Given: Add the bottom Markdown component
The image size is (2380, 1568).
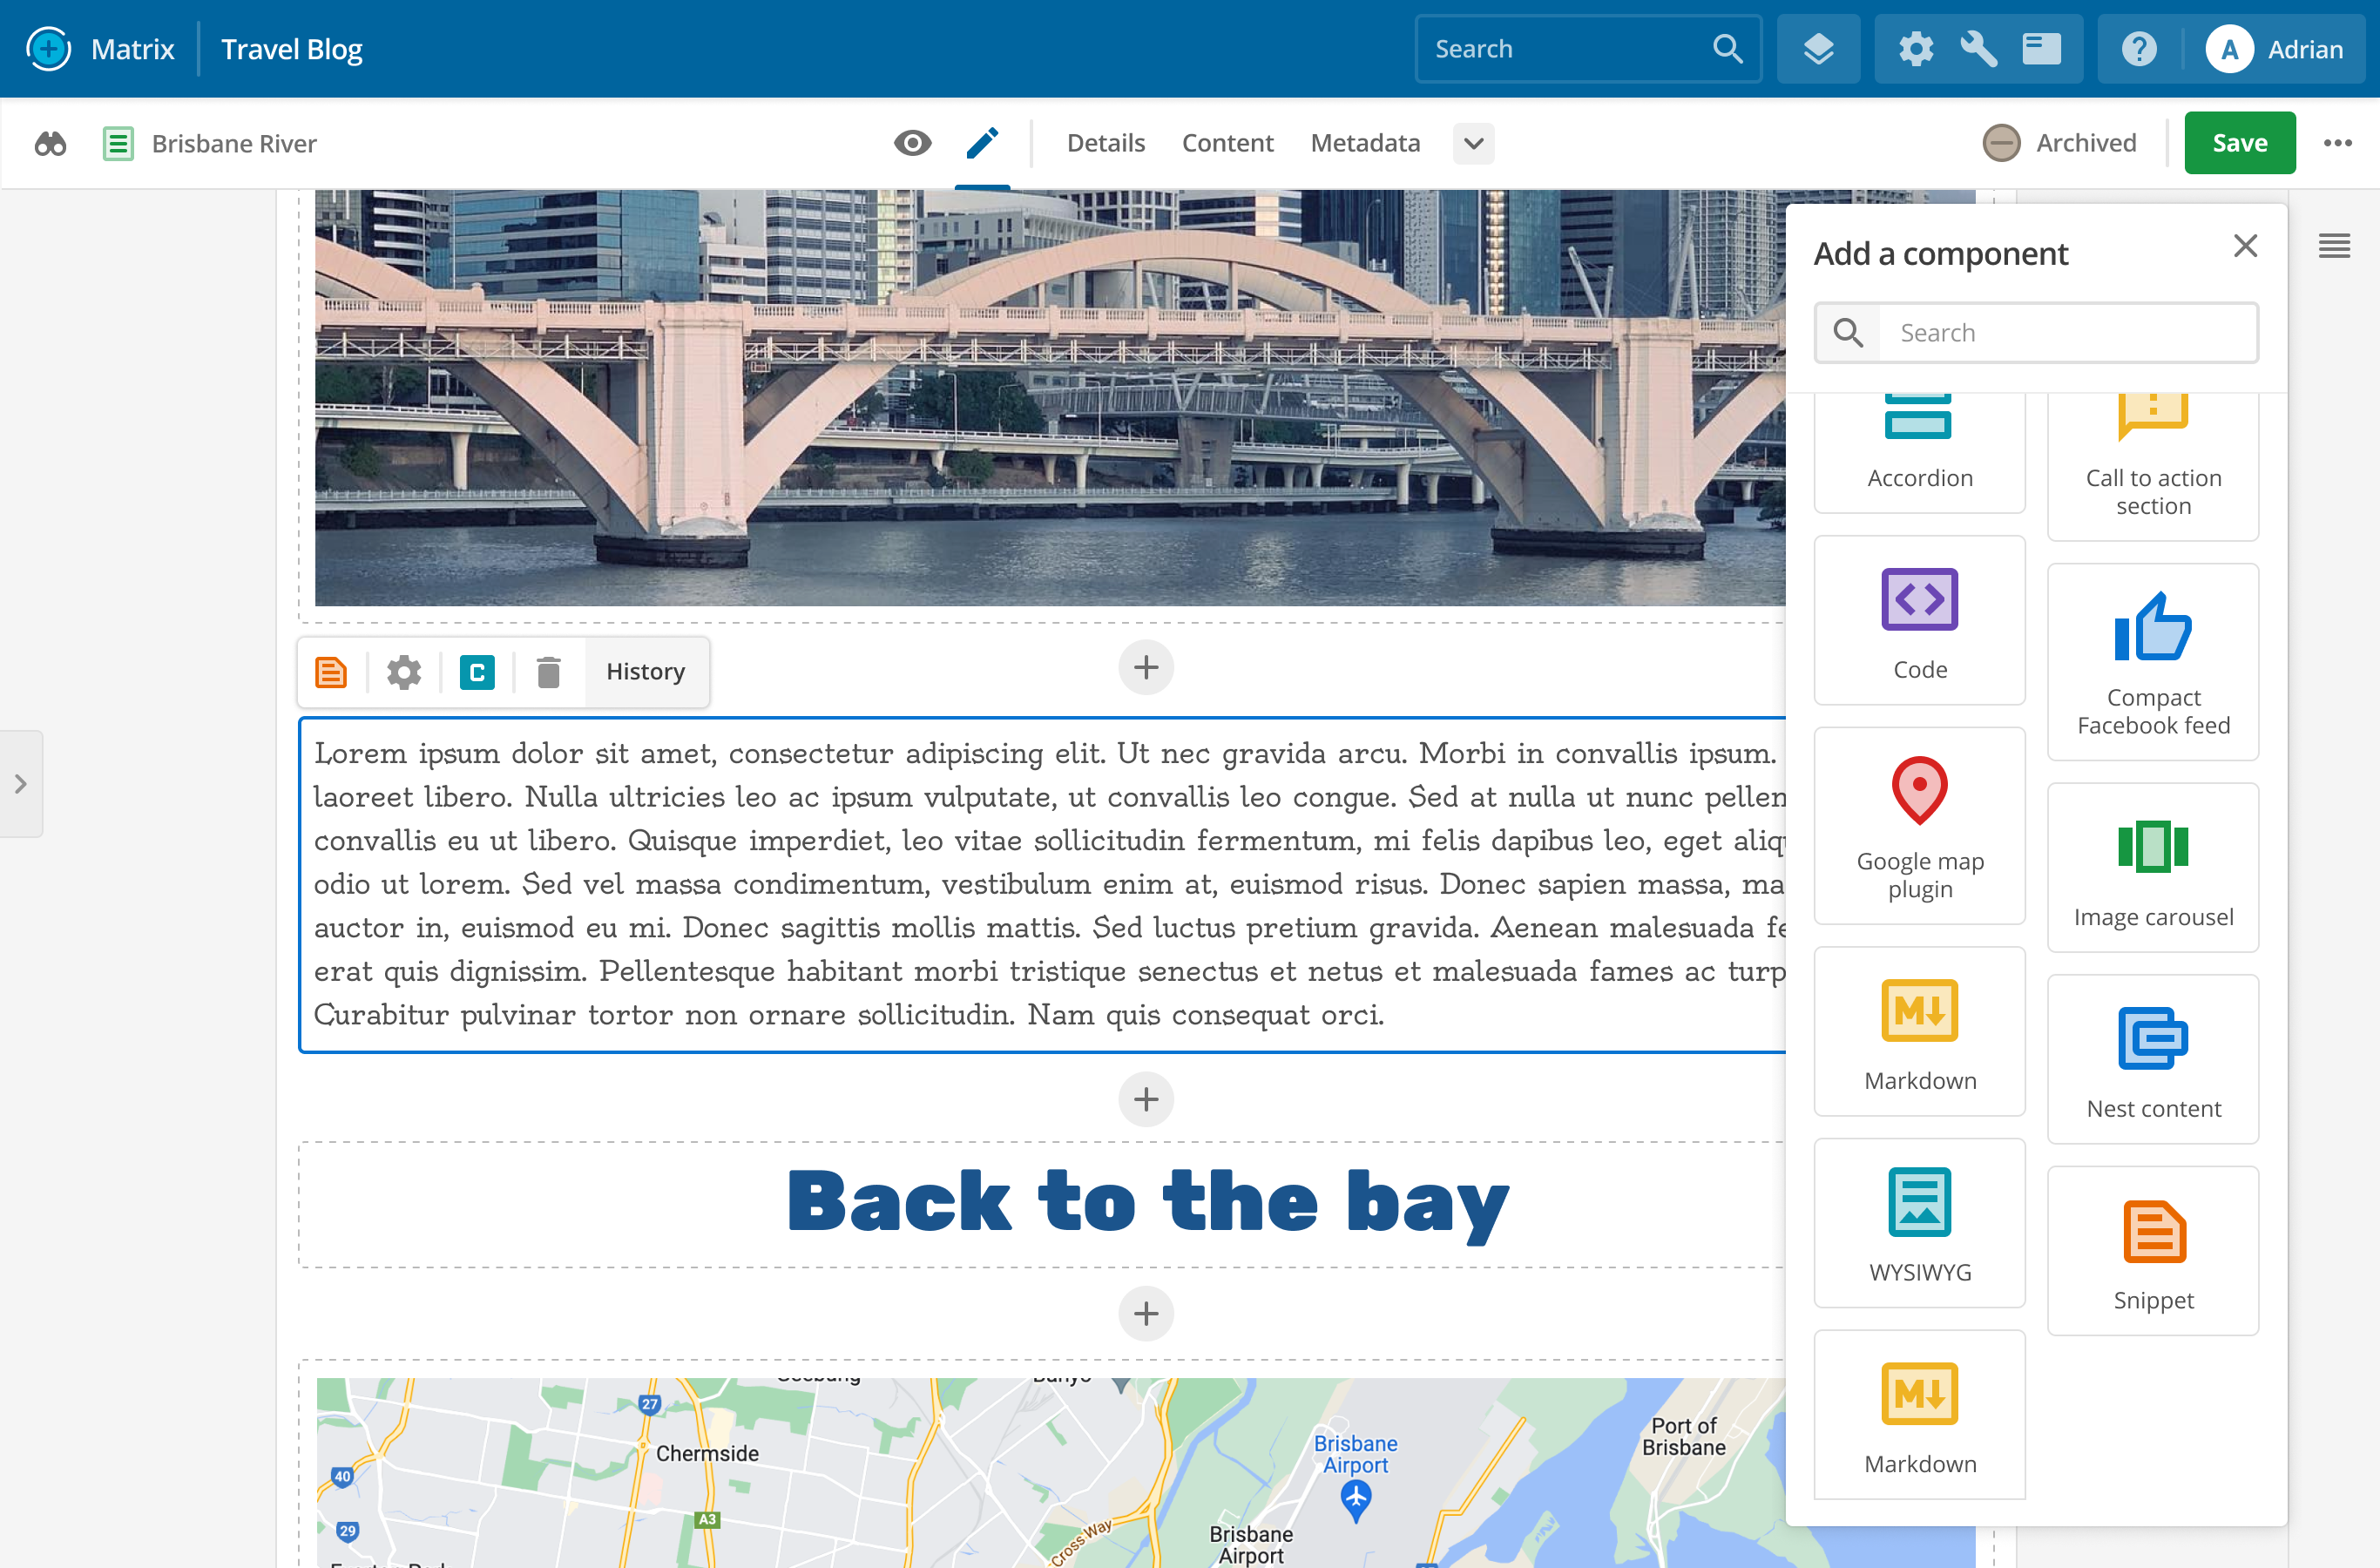Looking at the screenshot, I should coord(1919,1414).
